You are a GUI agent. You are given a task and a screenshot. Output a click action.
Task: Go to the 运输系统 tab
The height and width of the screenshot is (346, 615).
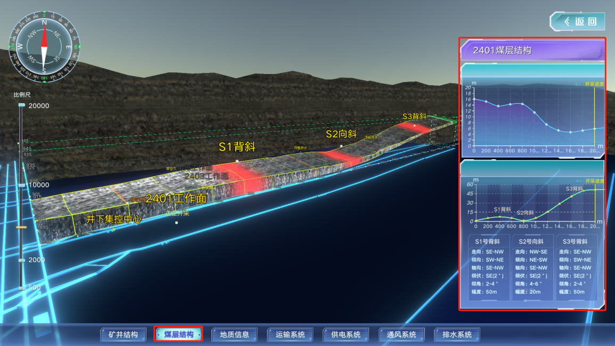(x=290, y=335)
